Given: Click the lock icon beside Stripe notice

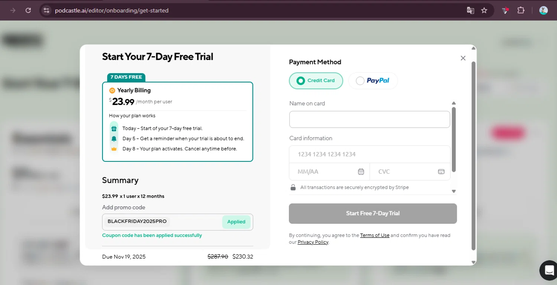Looking at the screenshot, I should pos(293,187).
